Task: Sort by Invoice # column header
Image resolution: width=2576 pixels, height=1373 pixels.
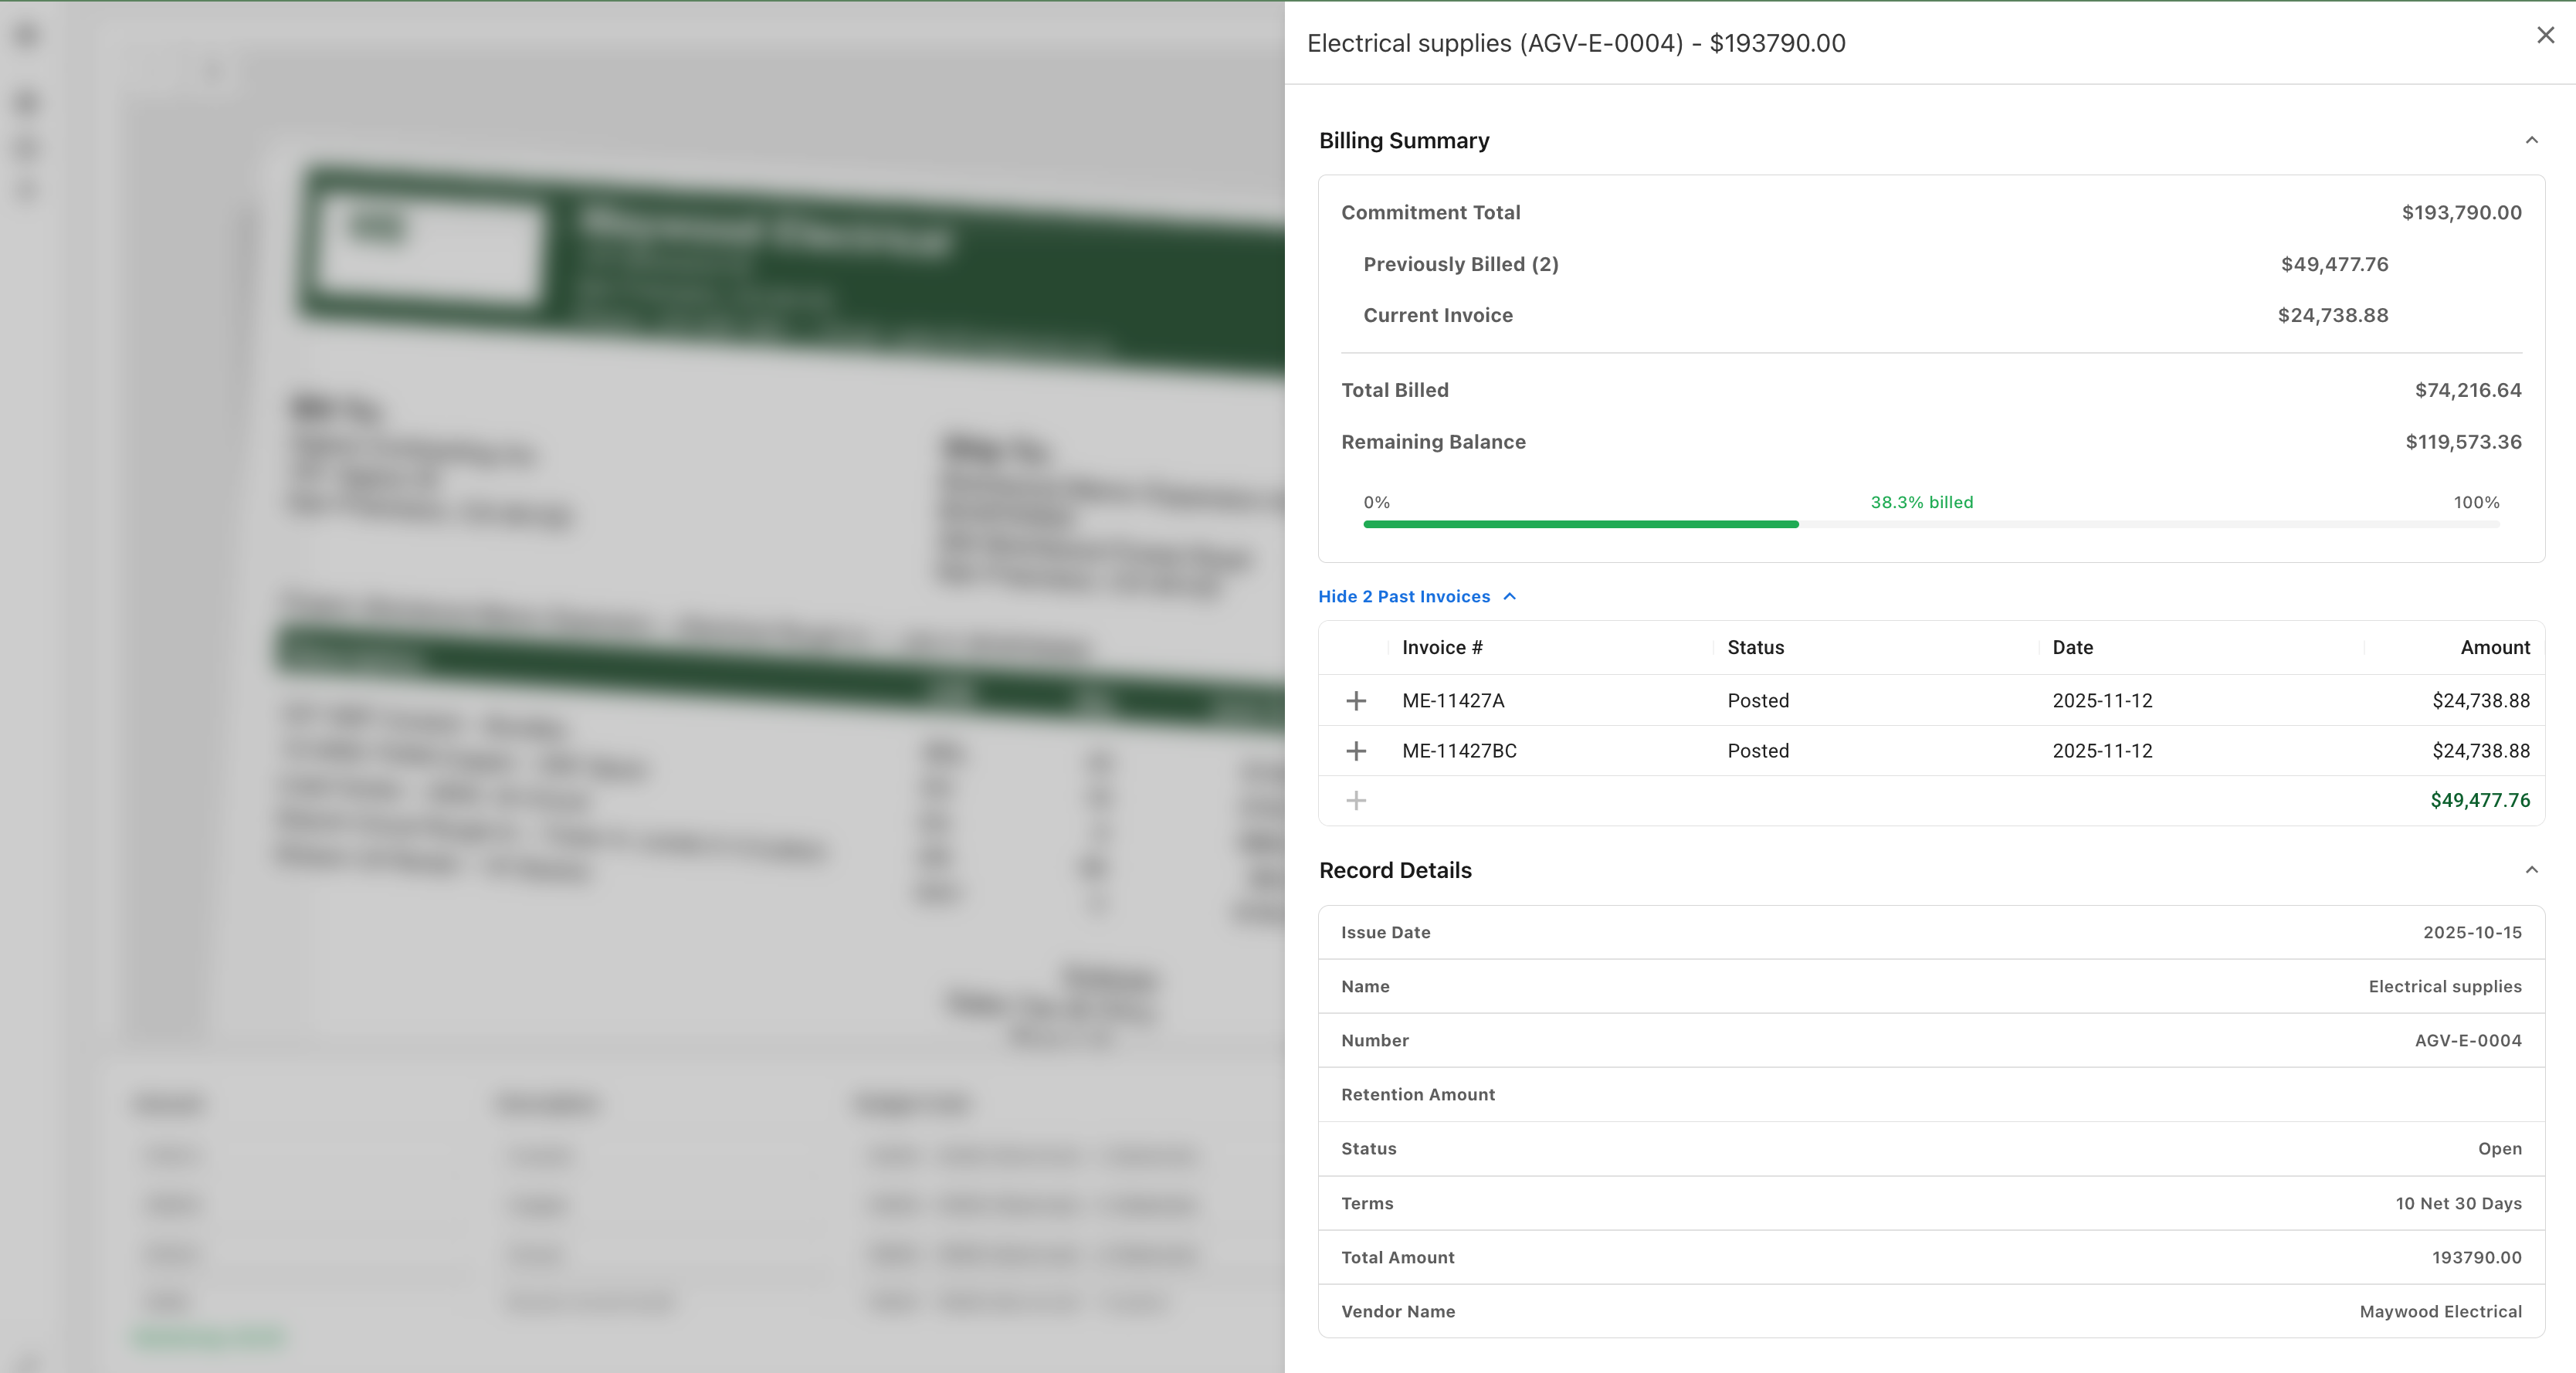Action: click(x=1442, y=648)
